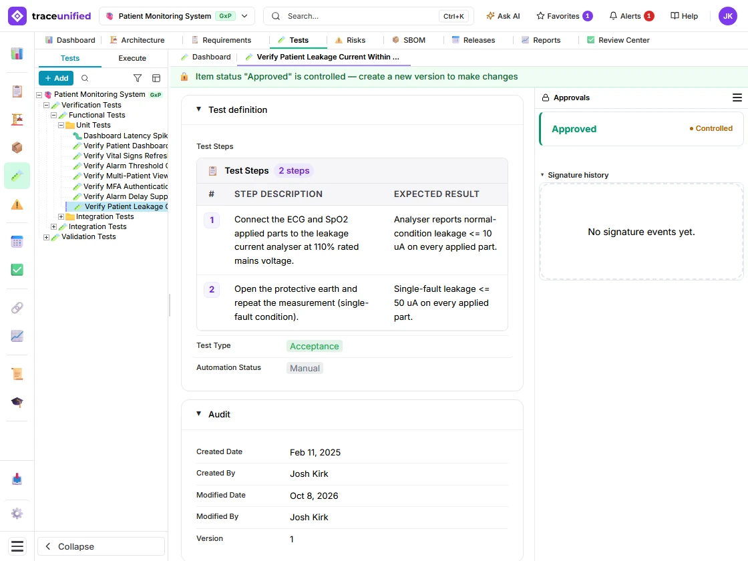The height and width of the screenshot is (561, 748).
Task: Select Verify Alarm Delay Supp tree item
Action: coord(120,196)
